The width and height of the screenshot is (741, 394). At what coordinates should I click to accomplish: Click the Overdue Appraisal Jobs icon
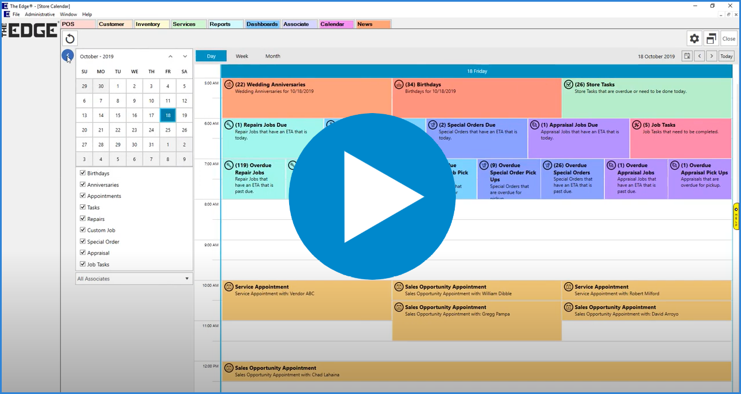[x=611, y=166]
